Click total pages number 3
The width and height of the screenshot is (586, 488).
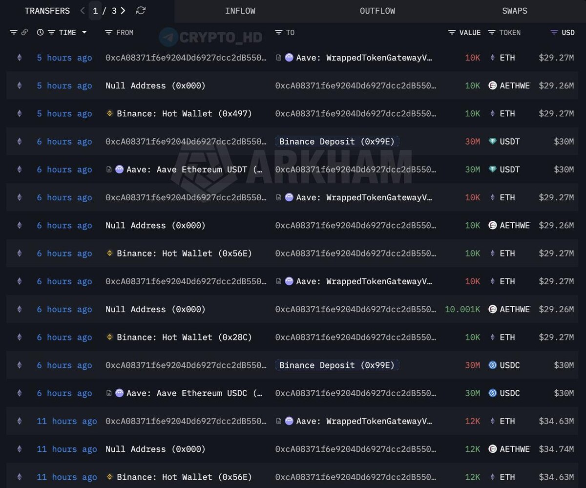[x=114, y=11]
